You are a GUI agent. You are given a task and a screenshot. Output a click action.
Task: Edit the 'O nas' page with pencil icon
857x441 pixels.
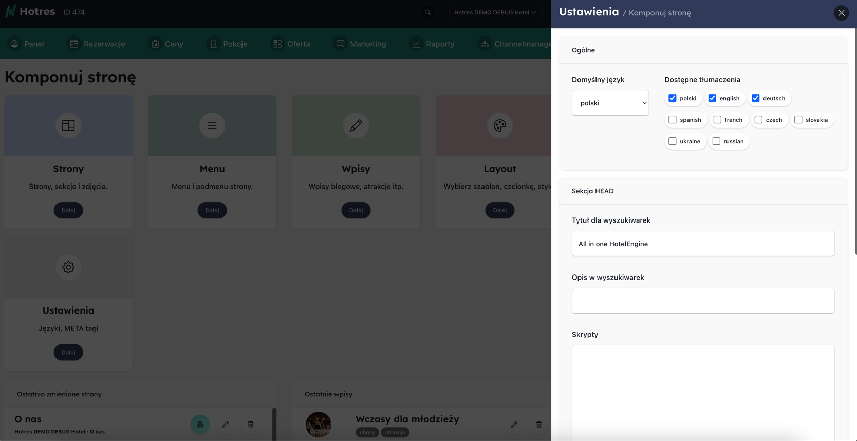pos(225,425)
